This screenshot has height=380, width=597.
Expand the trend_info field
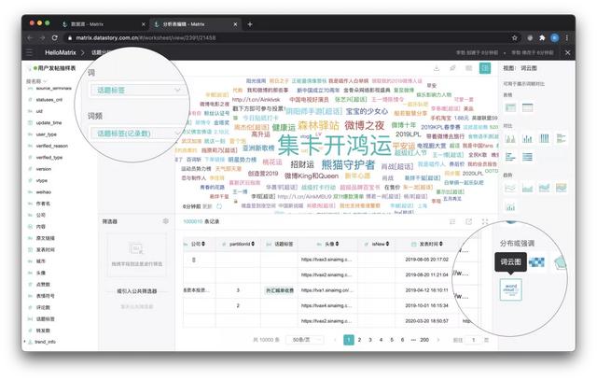click(26, 342)
